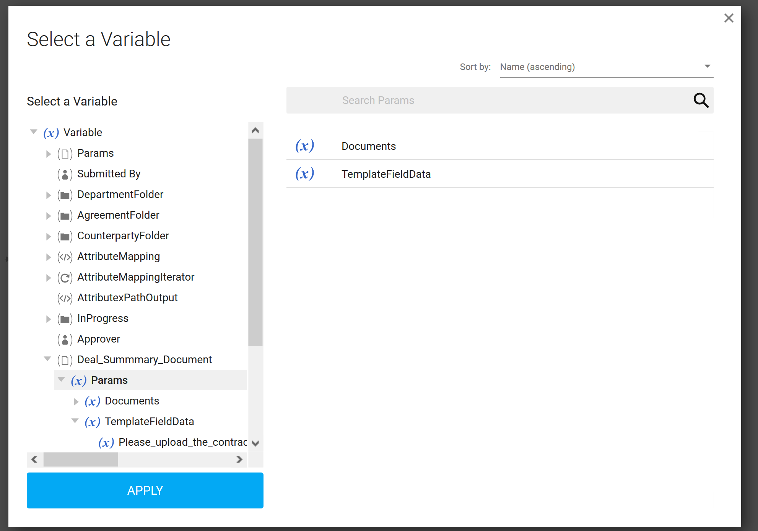This screenshot has height=531, width=758.
Task: Click the AttributeMappingIterator loop icon
Action: (x=65, y=278)
